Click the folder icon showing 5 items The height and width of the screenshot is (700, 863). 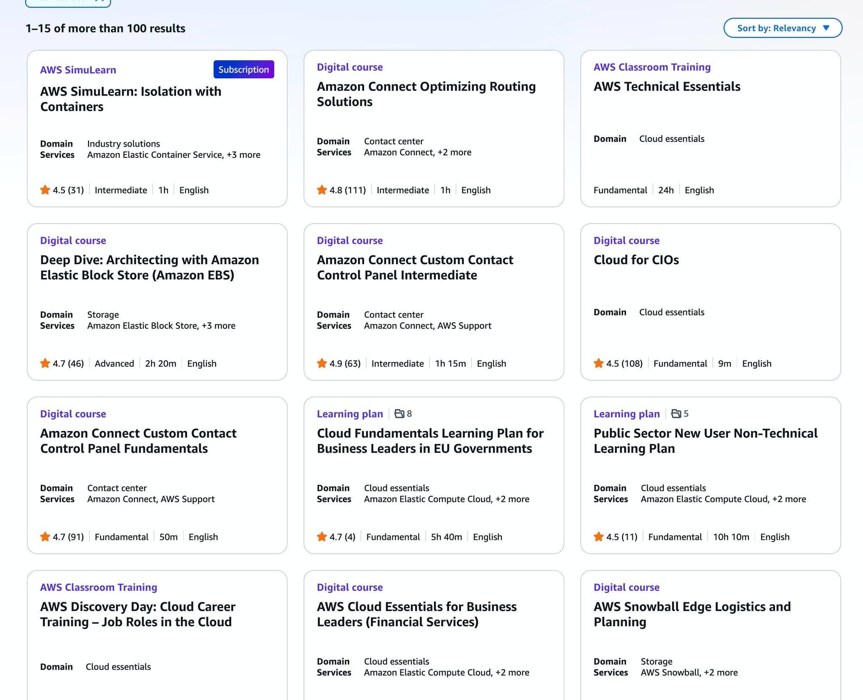pyautogui.click(x=676, y=414)
